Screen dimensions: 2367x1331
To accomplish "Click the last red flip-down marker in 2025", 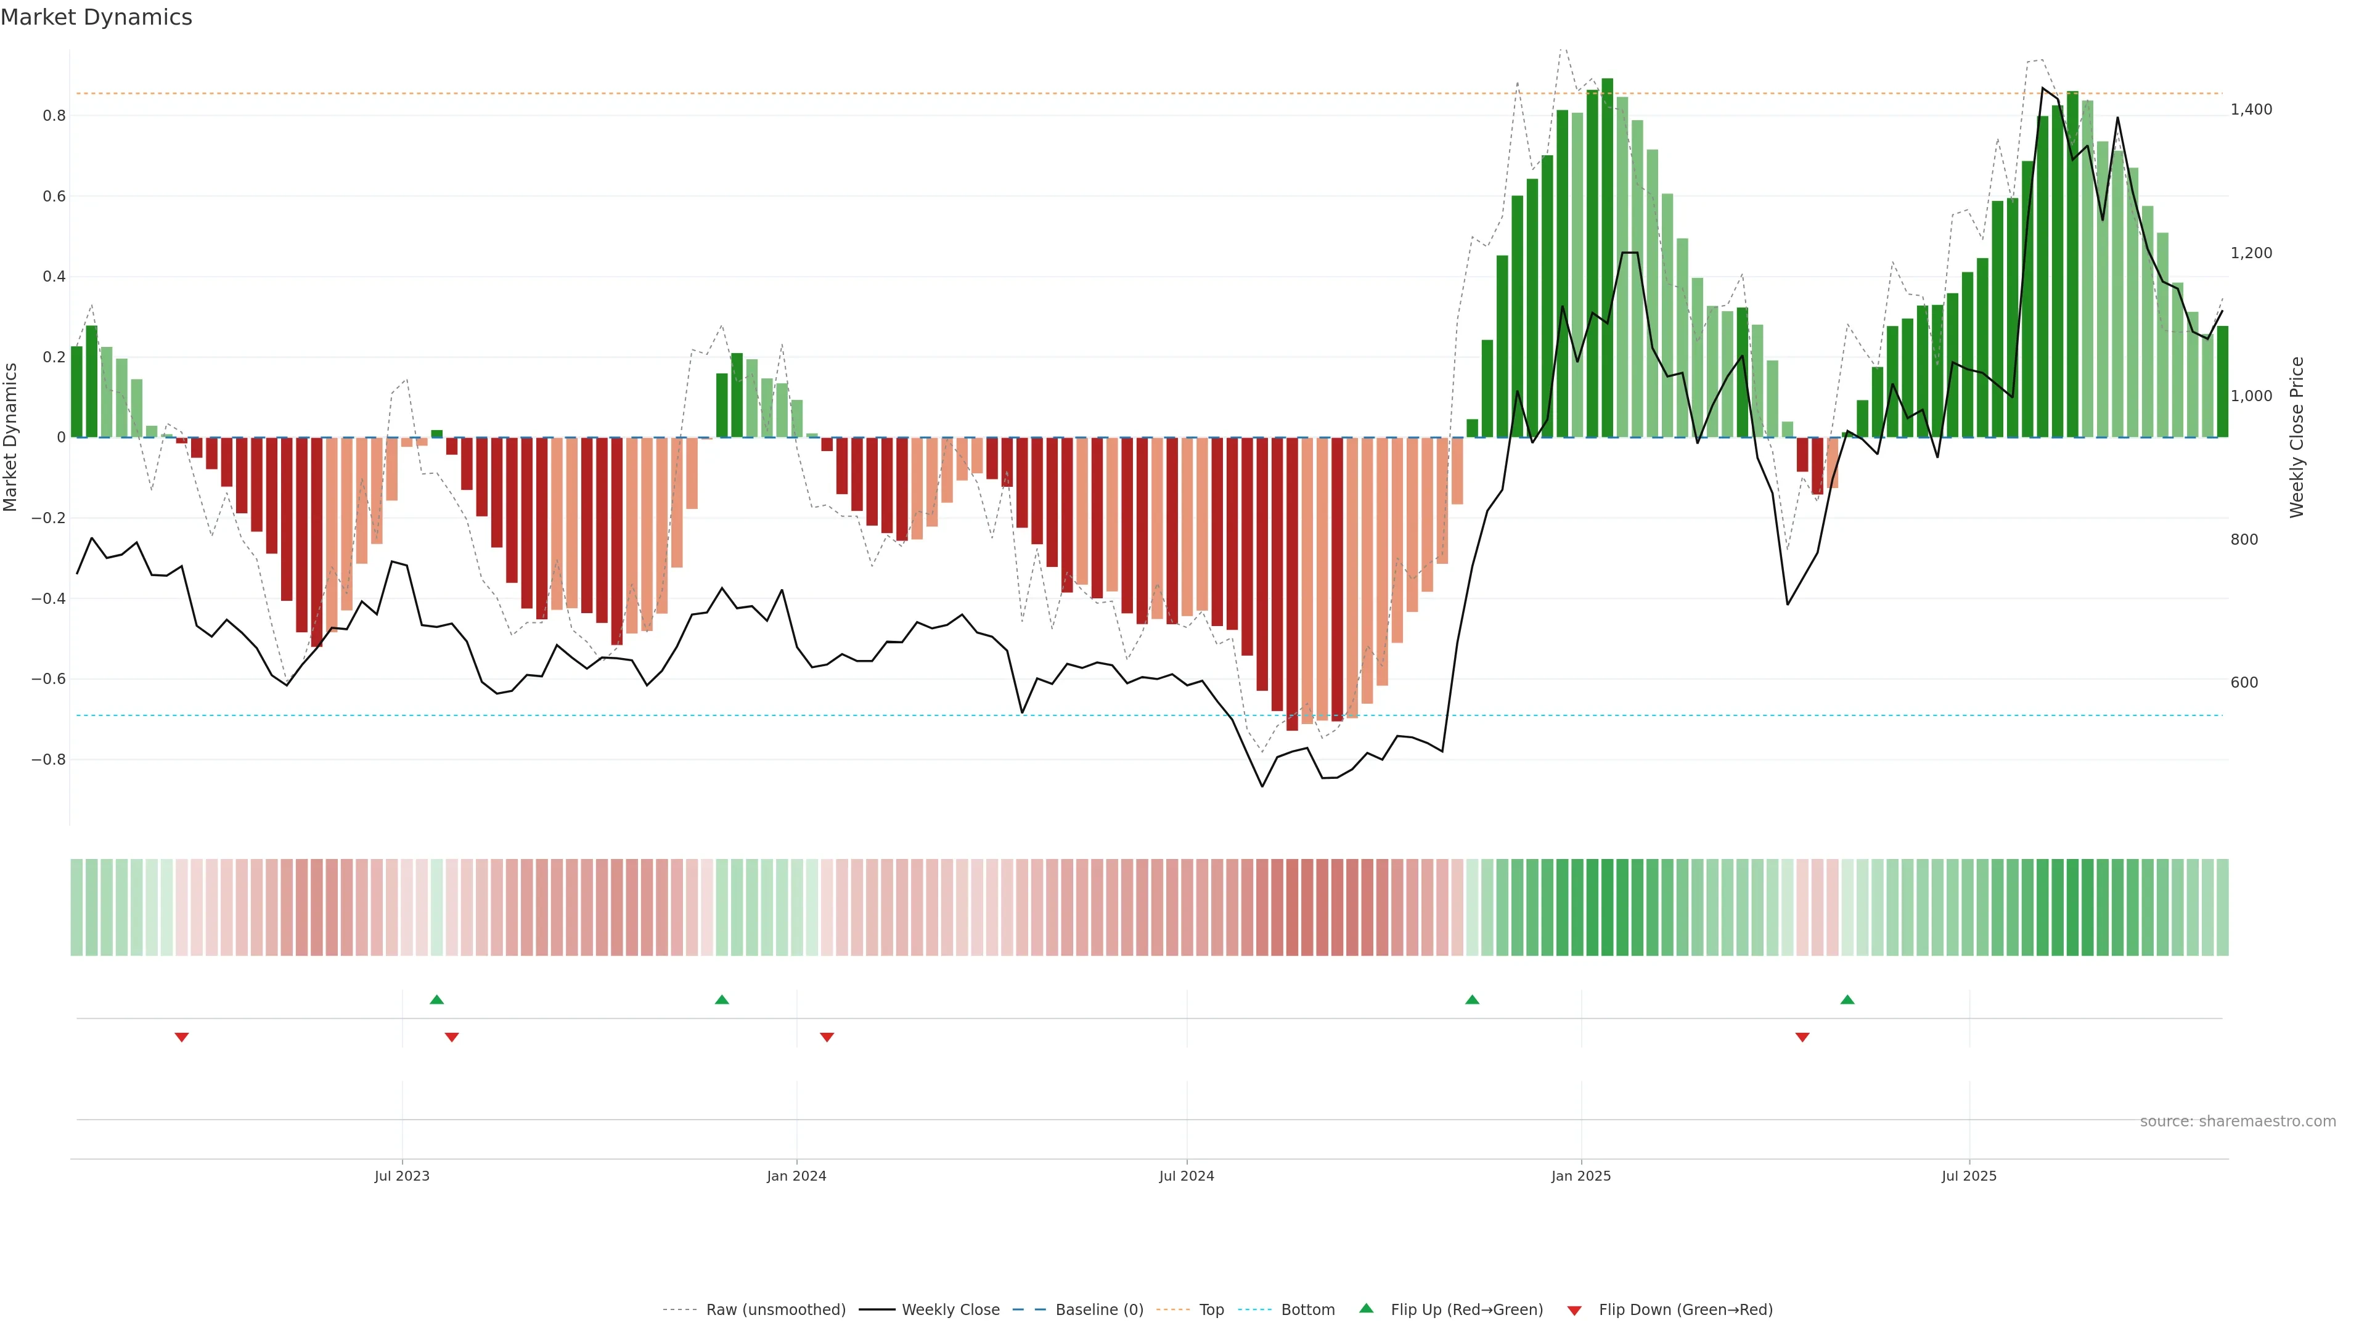I will tap(1802, 1037).
